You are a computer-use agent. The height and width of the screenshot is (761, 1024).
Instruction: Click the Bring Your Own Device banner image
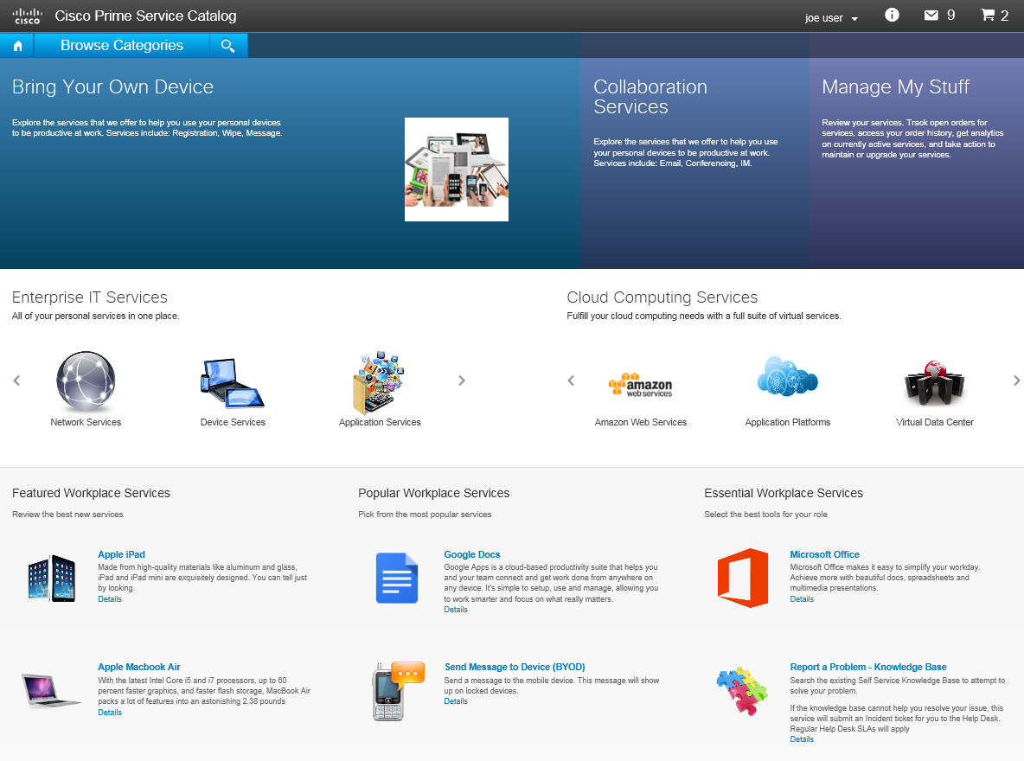click(x=456, y=169)
